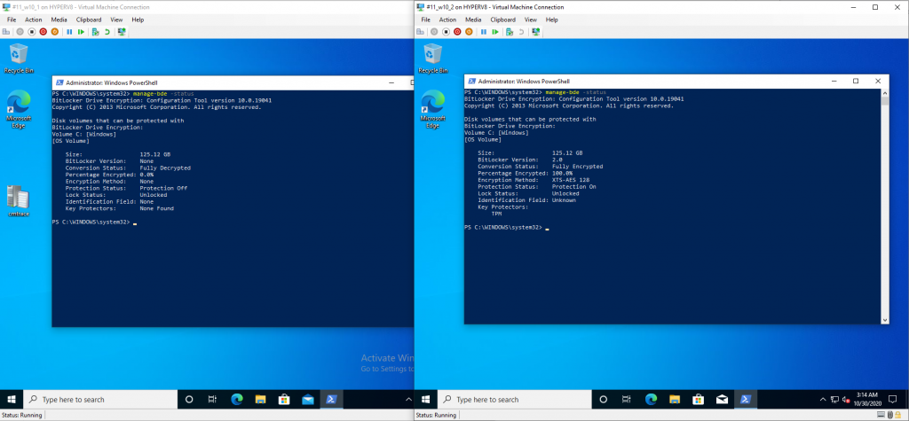Open Microsoft Store from w10_2 taskbar
Image resolution: width=909 pixels, height=421 pixels.
pos(698,400)
